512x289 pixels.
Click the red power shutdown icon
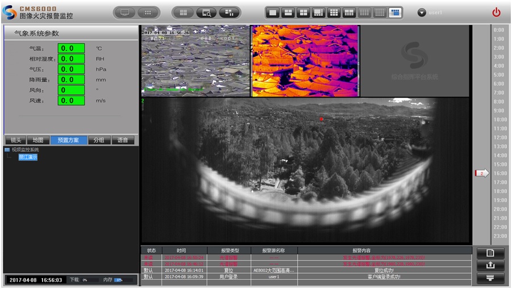[x=496, y=12]
